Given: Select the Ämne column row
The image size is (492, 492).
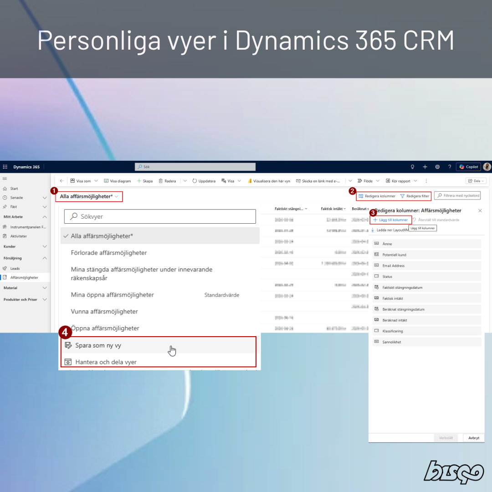Looking at the screenshot, I should [x=427, y=244].
